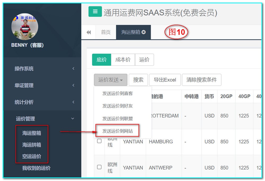The image size is (265, 181).
Task: Click the green hamburger menu icon
Action: pos(95,12)
